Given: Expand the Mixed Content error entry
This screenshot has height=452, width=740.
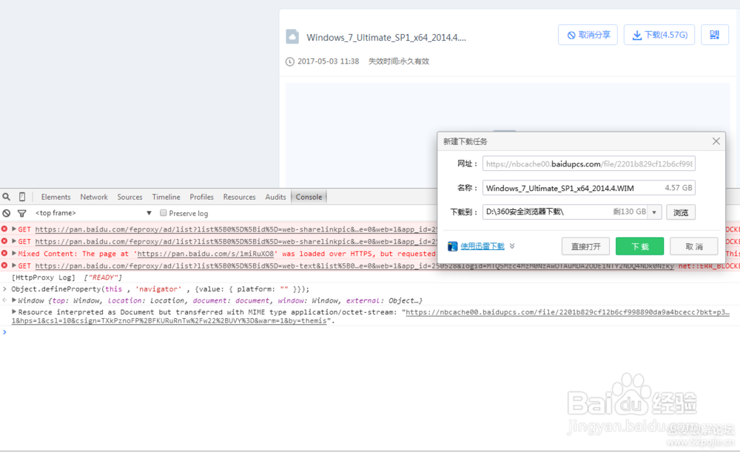Looking at the screenshot, I should click(x=14, y=253).
